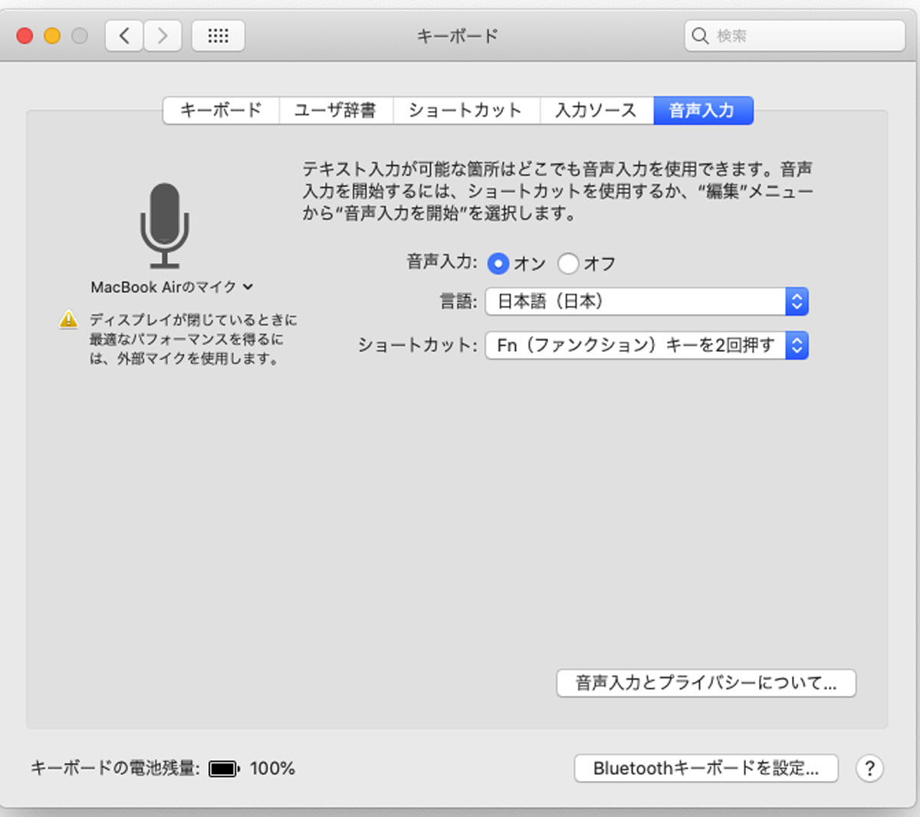This screenshot has height=817, width=920.
Task: Open help via the question mark icon
Action: 869,768
